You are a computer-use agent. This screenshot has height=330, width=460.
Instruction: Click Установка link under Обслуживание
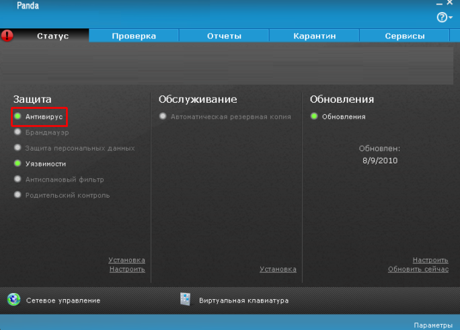tap(278, 269)
